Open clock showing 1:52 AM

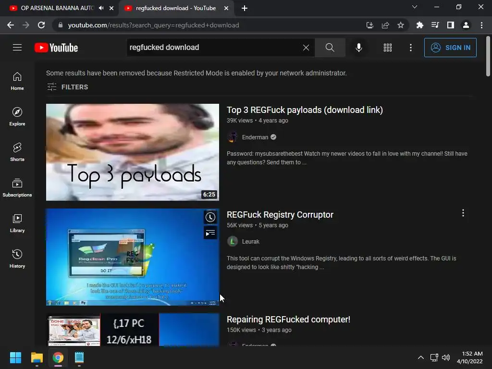click(470, 357)
